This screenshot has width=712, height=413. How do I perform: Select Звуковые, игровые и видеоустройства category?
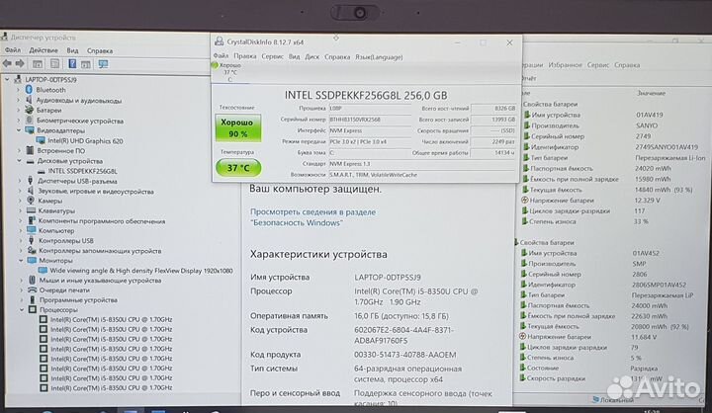[x=96, y=191]
